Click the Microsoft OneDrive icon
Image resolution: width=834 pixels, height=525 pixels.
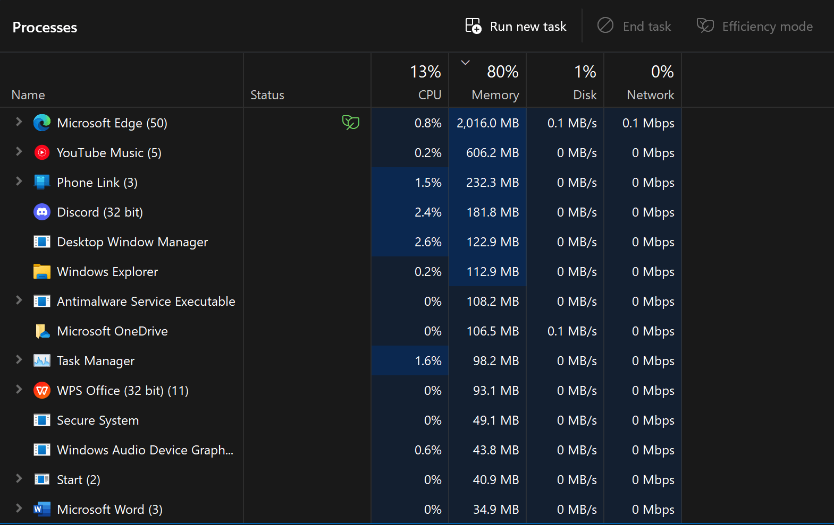coord(42,331)
